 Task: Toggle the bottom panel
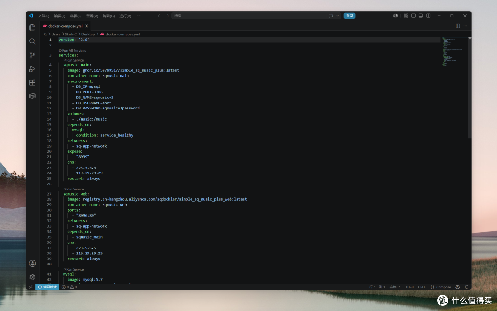(x=421, y=16)
